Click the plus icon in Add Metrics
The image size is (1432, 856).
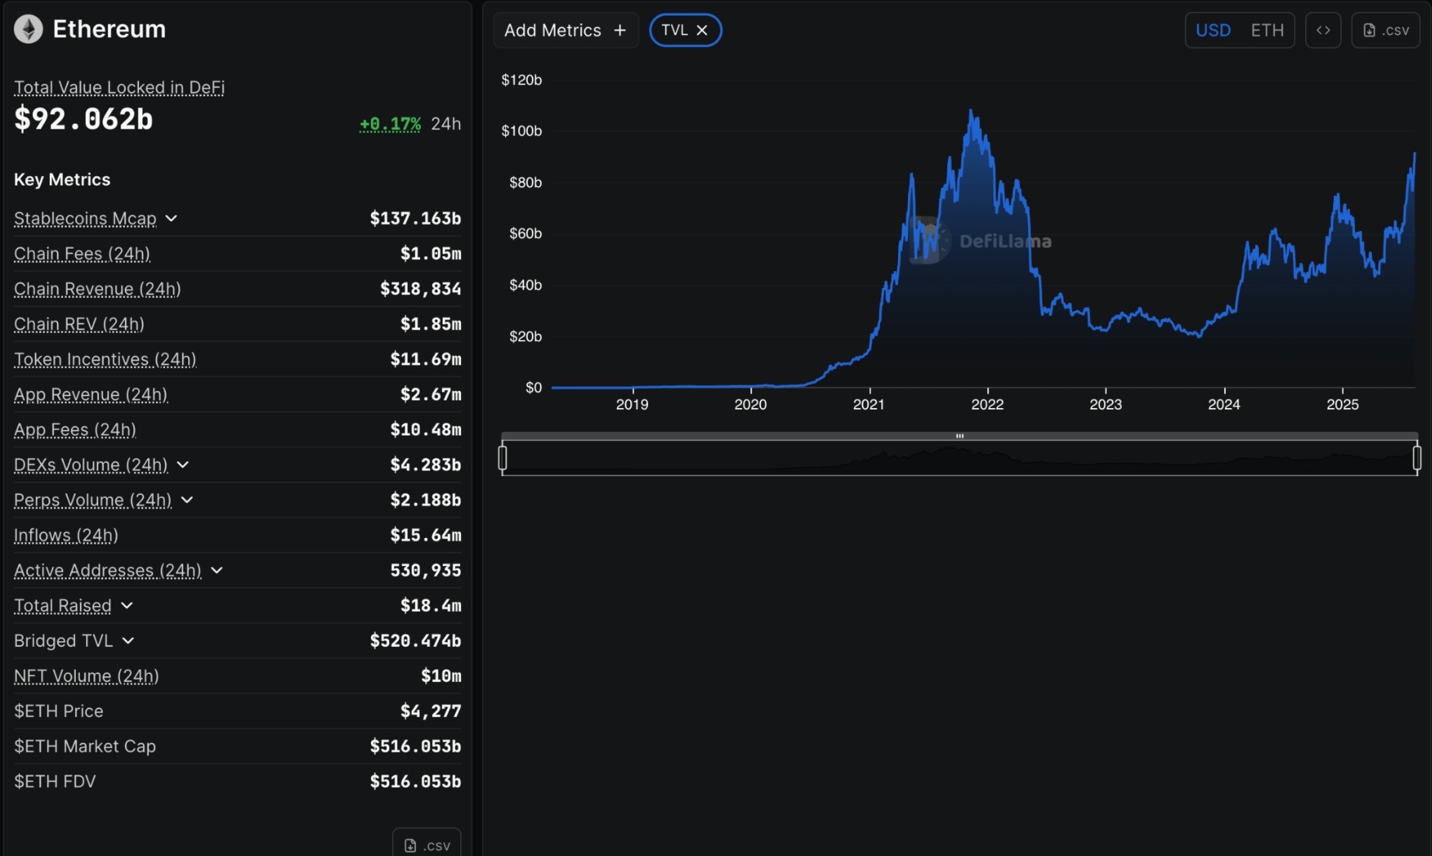620,30
